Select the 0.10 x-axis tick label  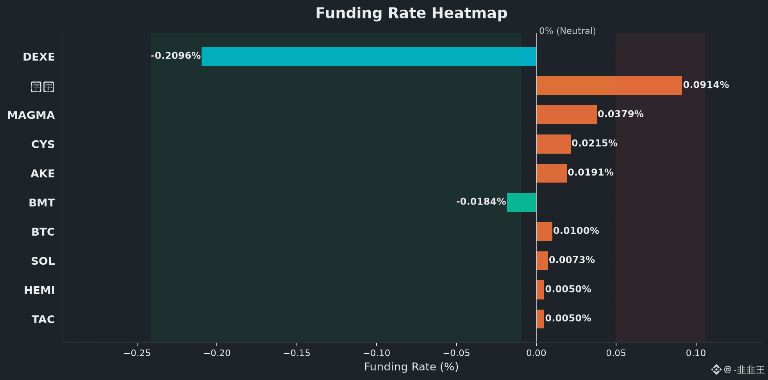(x=696, y=353)
